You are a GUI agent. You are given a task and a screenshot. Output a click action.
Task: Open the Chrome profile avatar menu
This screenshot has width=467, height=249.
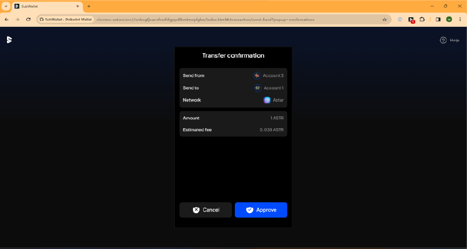(x=449, y=19)
